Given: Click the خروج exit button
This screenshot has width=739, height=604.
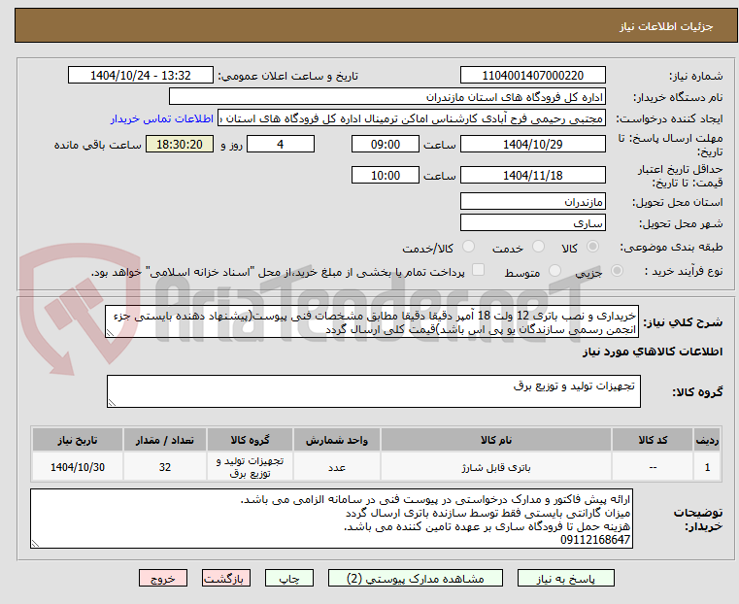Looking at the screenshot, I should (x=163, y=578).
